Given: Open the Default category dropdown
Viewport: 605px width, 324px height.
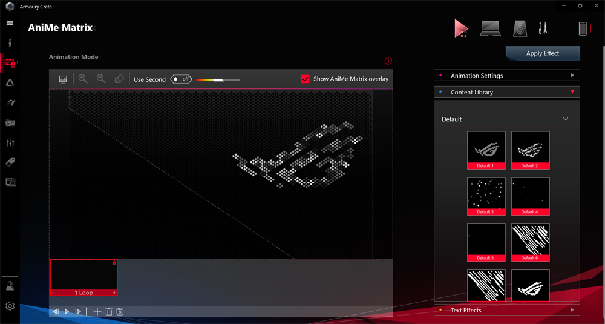Looking at the screenshot, I should click(507, 119).
